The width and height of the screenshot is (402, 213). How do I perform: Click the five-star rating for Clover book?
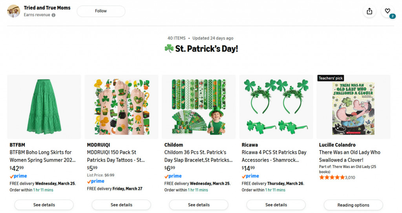click(x=332, y=177)
